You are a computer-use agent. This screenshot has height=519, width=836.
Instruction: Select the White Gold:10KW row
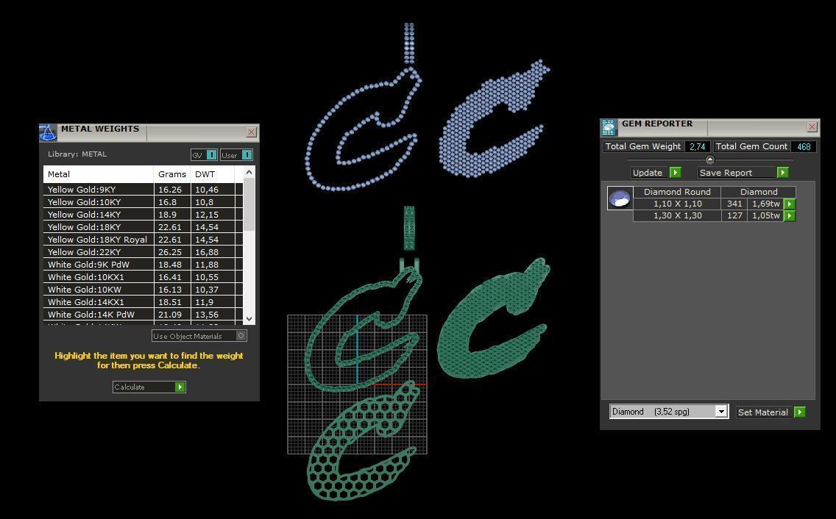click(143, 290)
